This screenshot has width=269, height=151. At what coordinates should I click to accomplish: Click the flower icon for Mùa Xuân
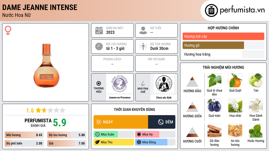pyautogui.click(x=97, y=134)
